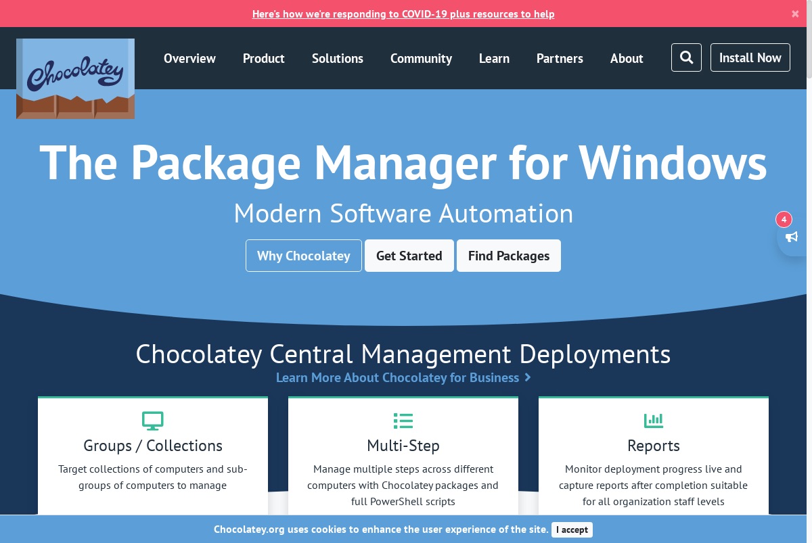Image resolution: width=812 pixels, height=543 pixels.
Task: Click the Why Chocolatey button
Action: point(304,256)
